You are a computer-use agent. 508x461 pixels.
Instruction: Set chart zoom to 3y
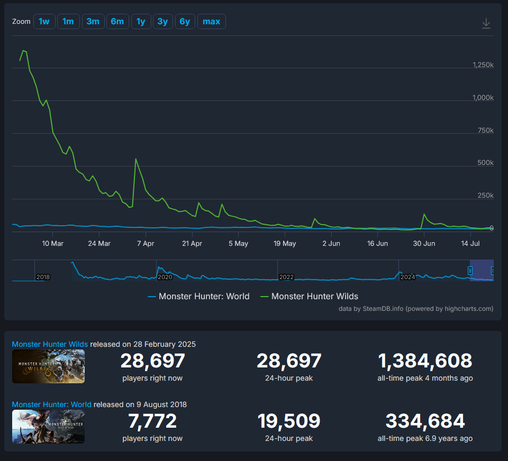162,21
